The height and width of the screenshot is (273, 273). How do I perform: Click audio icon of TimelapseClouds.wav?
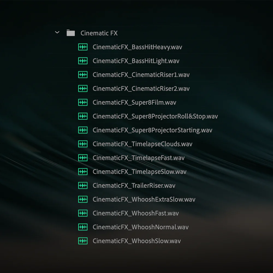(x=83, y=144)
